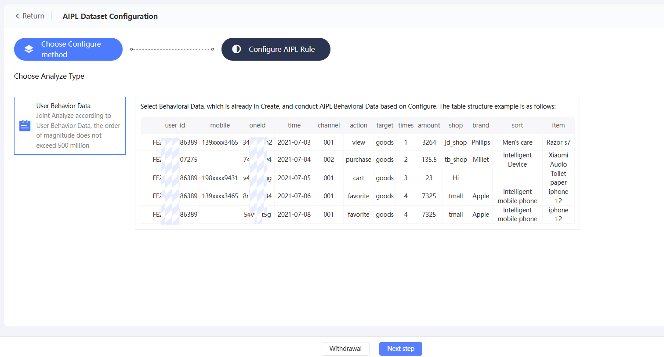Screen dimensions: 664x357
Task: Open the Configure AIPL Rule step
Action: tap(276, 49)
